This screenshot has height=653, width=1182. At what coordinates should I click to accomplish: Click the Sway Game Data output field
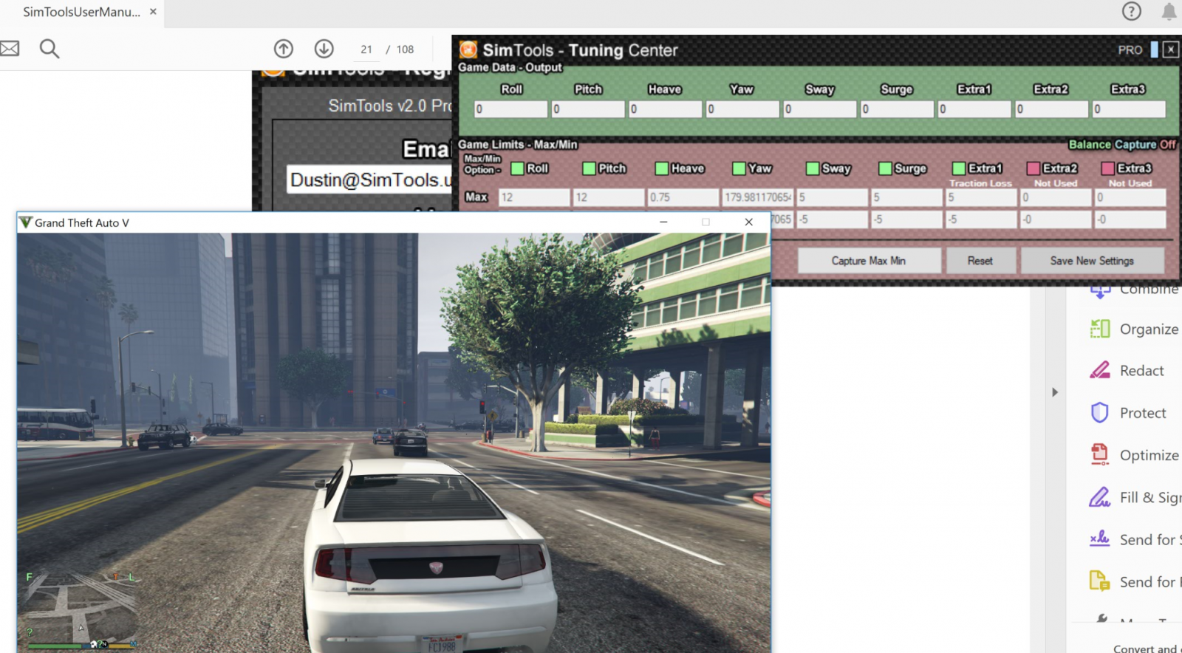point(819,109)
